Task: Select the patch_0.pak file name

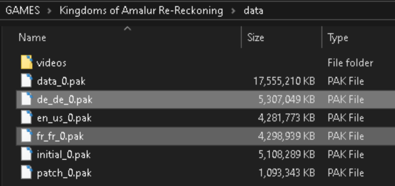Action: coord(64,173)
